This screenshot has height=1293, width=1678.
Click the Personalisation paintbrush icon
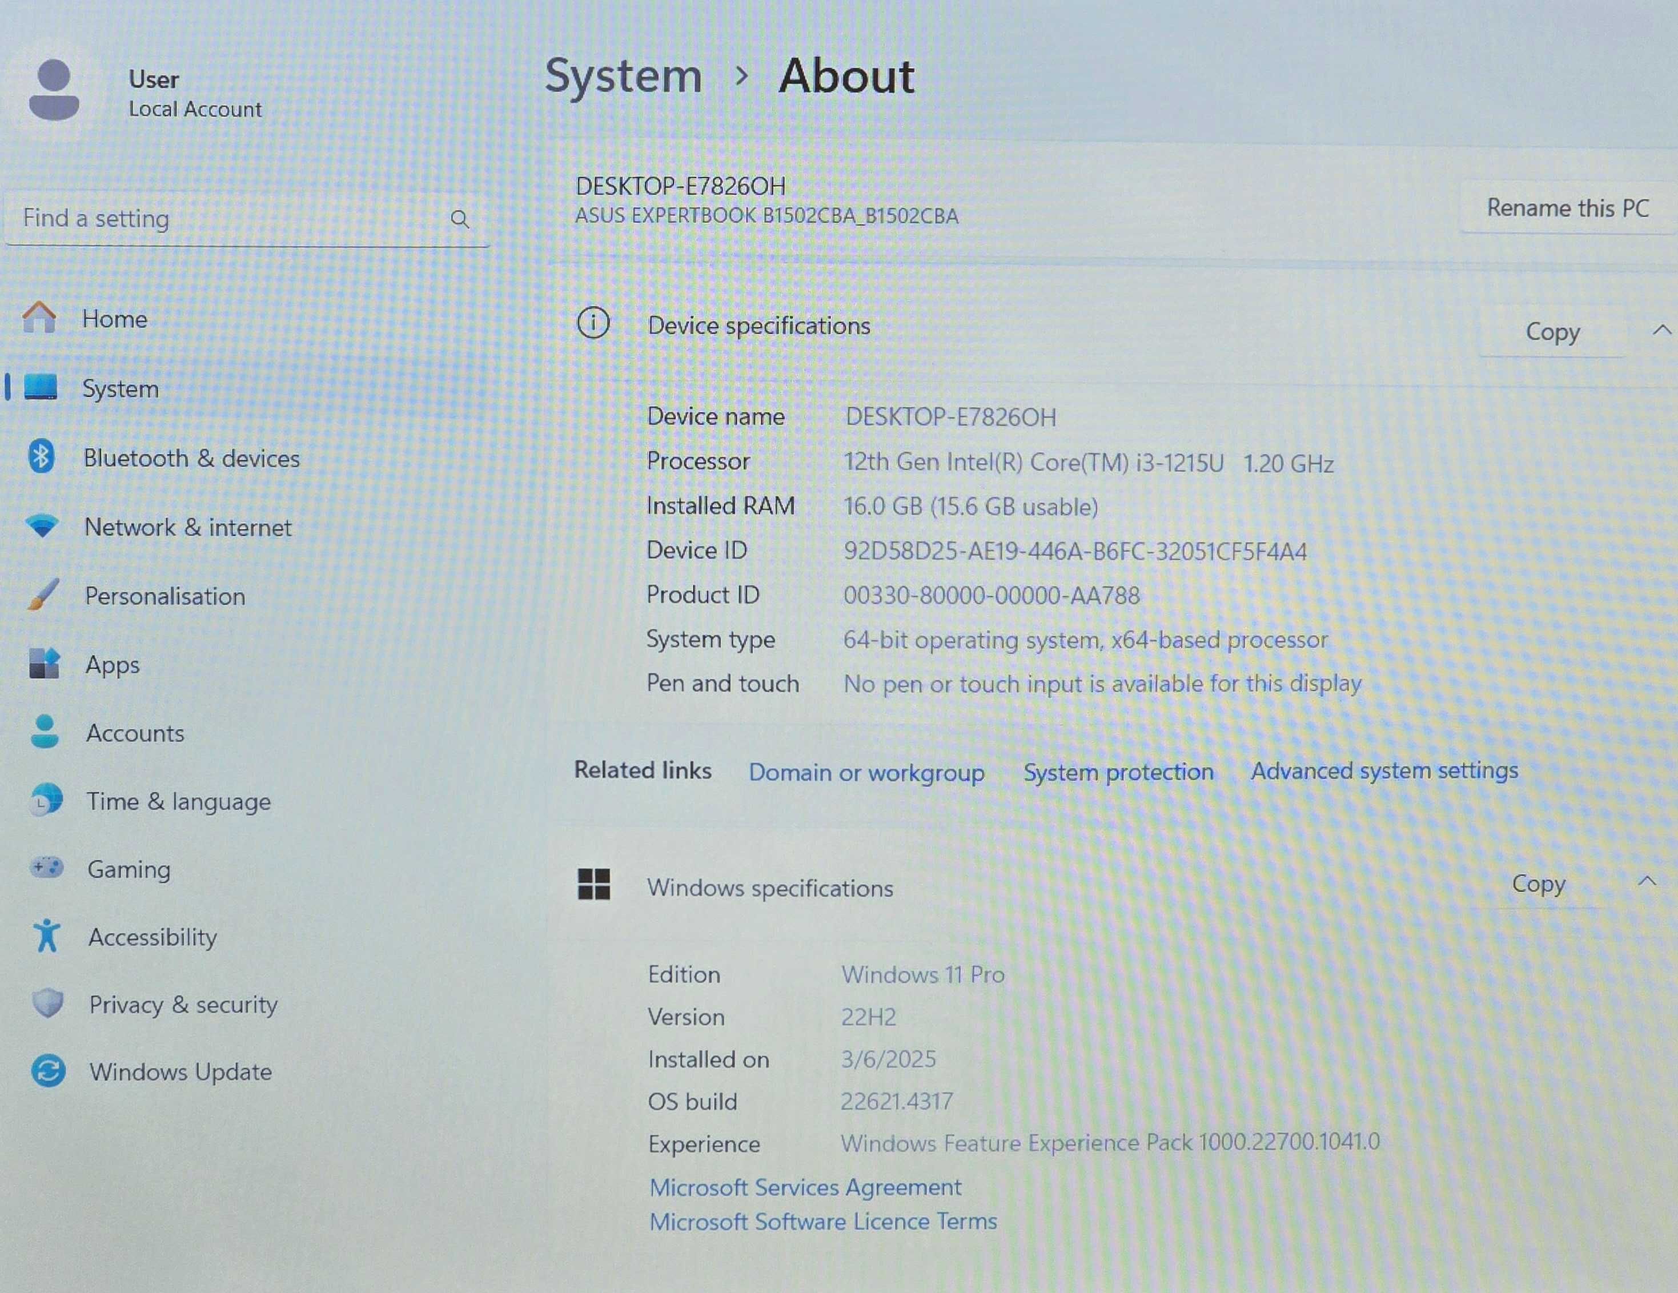pyautogui.click(x=43, y=595)
